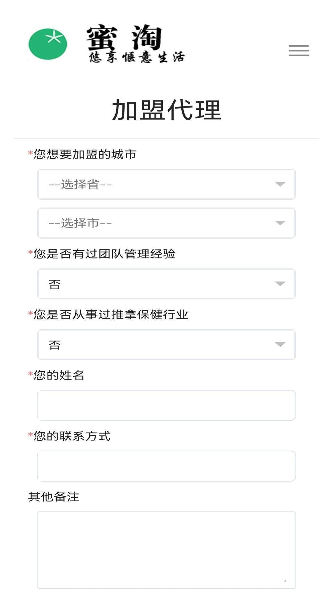Click the 您的姓名 field label
The image size is (333, 592).
pos(59,375)
